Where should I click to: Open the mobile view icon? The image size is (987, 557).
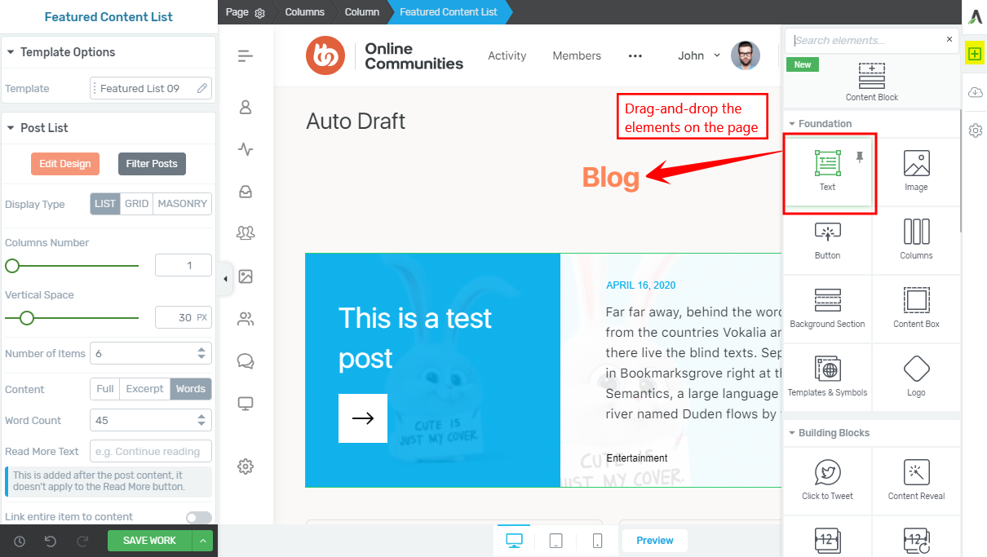point(598,539)
